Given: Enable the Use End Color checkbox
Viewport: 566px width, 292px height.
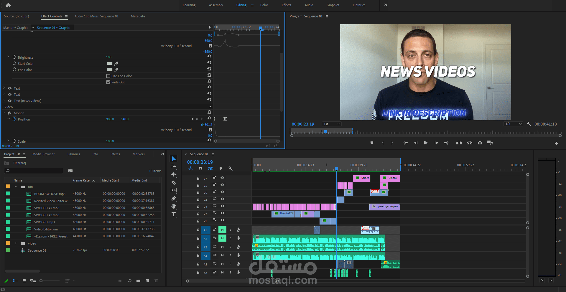Looking at the screenshot, I should click(108, 76).
